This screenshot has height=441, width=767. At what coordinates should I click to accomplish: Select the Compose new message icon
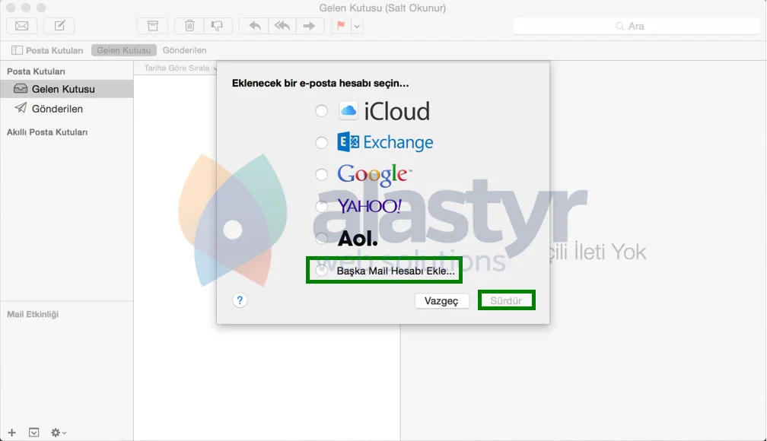point(59,25)
